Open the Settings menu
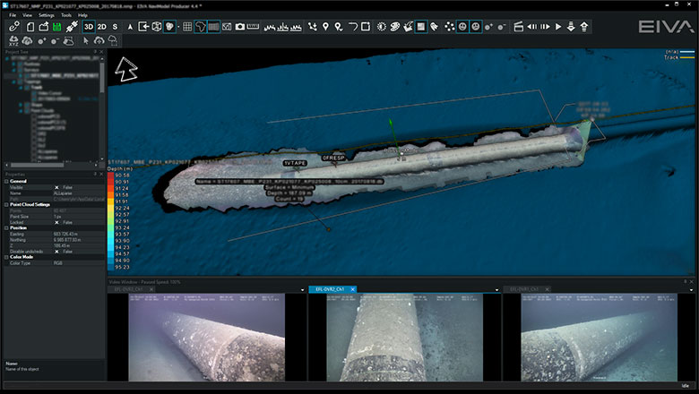Screen dimensions: 699x394 pos(46,15)
